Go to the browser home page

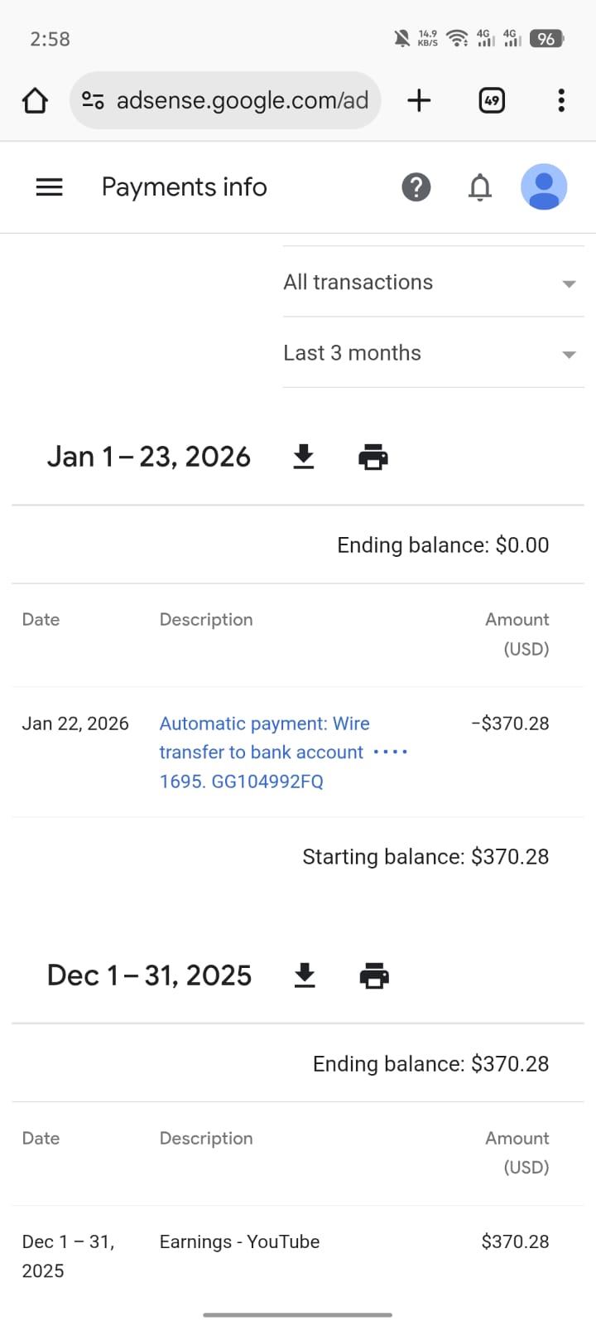[35, 101]
